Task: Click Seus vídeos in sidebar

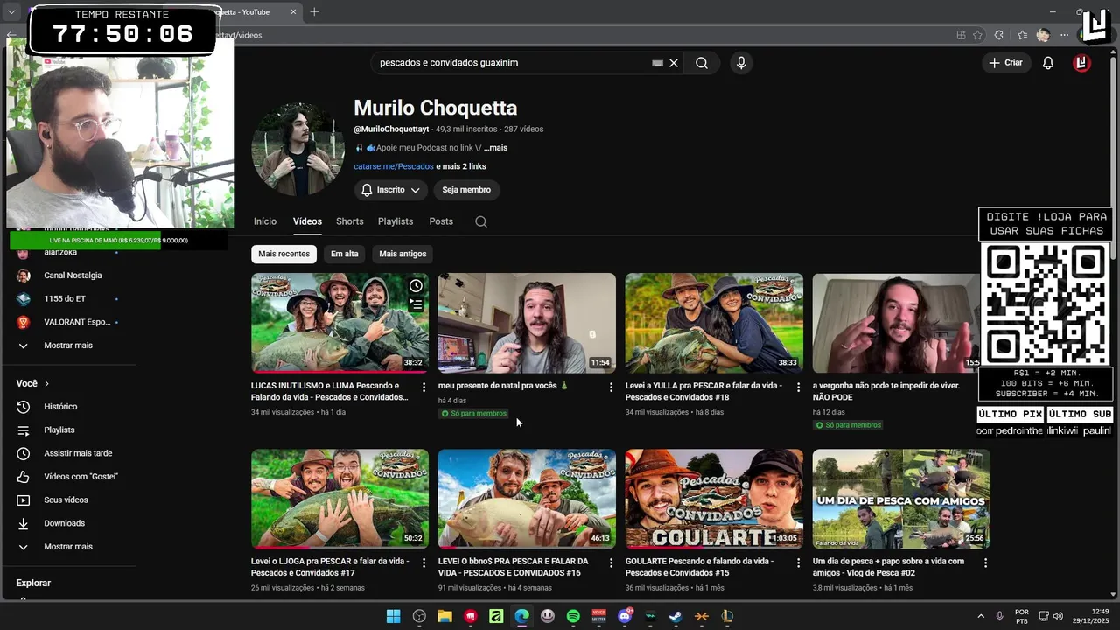Action: coord(66,500)
